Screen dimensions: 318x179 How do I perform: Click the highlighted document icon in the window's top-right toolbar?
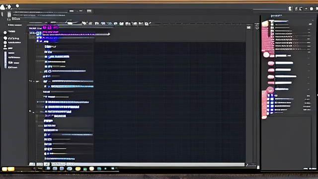pyautogui.click(x=290, y=8)
